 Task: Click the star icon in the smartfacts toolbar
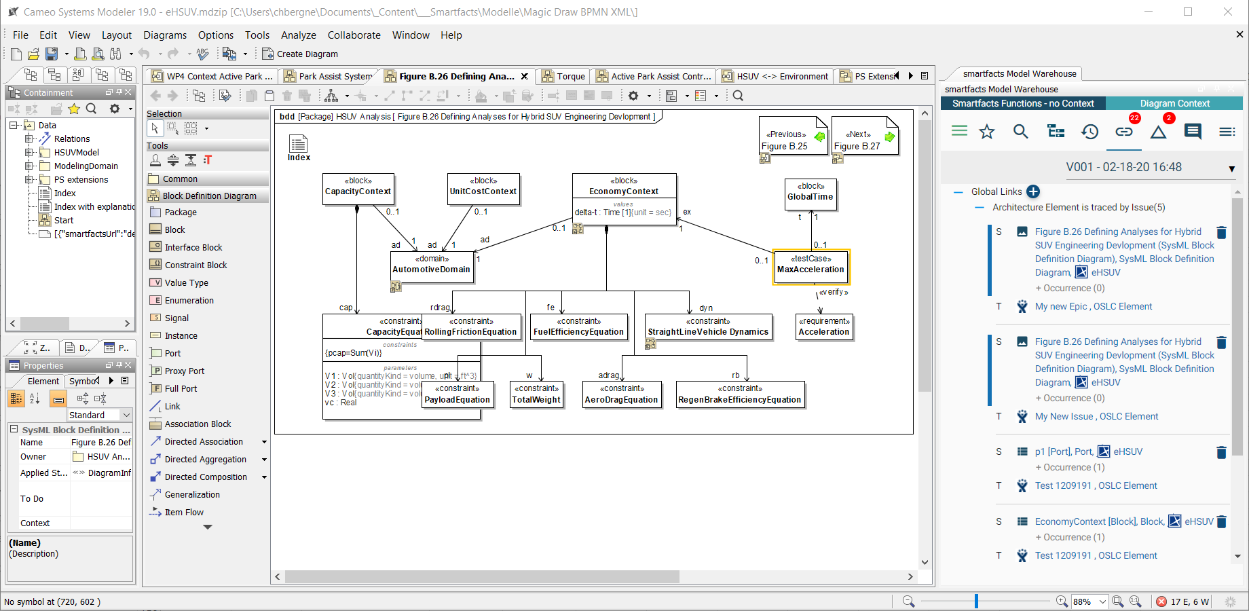point(987,132)
